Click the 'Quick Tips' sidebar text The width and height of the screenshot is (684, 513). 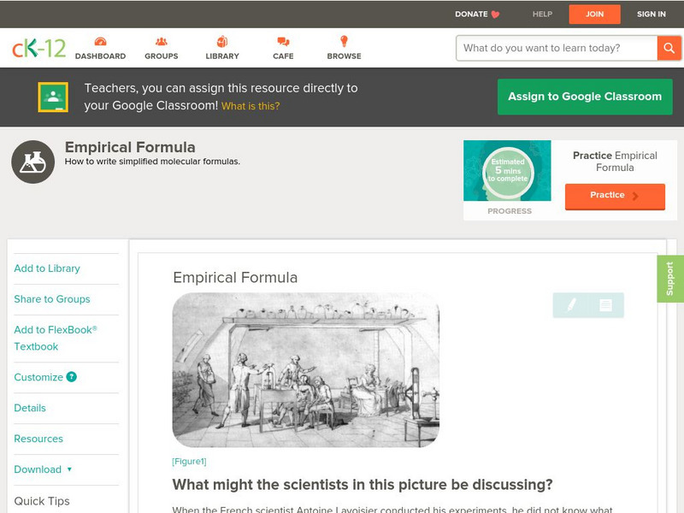tap(42, 501)
